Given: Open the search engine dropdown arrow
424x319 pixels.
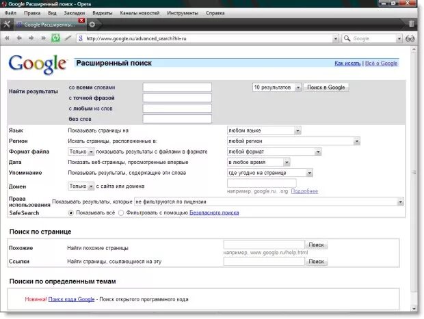Looking at the screenshot, I should pyautogui.click(x=399, y=39).
